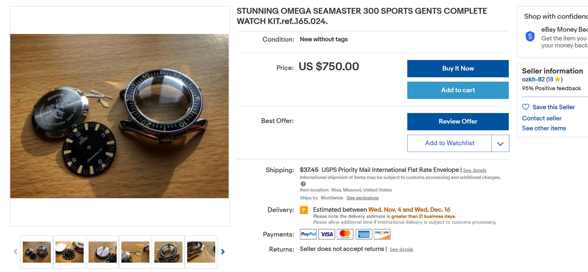The width and height of the screenshot is (588, 272).
Task: Select the first watch kit thumbnail
Action: pyautogui.click(x=37, y=252)
